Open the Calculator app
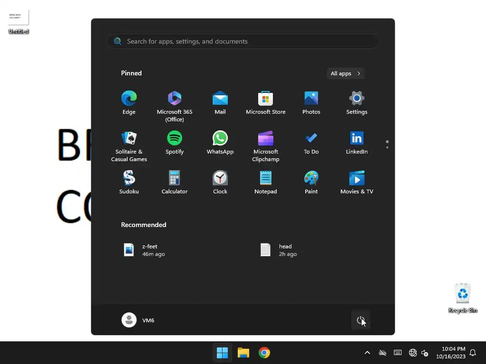This screenshot has width=486, height=364. (x=175, y=182)
